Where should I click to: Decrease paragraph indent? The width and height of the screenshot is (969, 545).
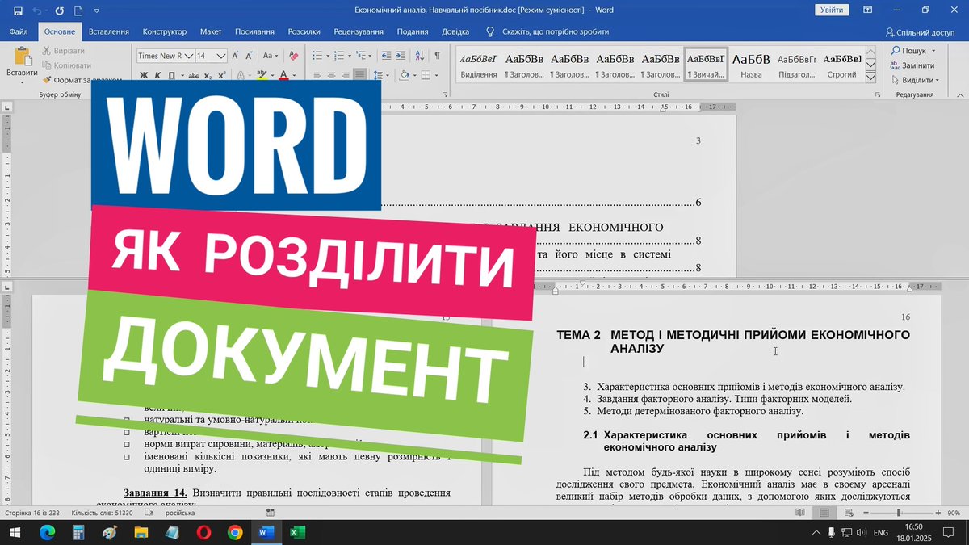(386, 56)
